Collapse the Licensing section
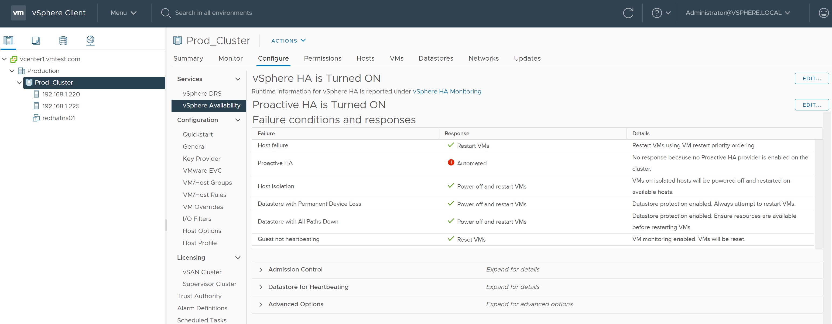The image size is (832, 324). 238,258
